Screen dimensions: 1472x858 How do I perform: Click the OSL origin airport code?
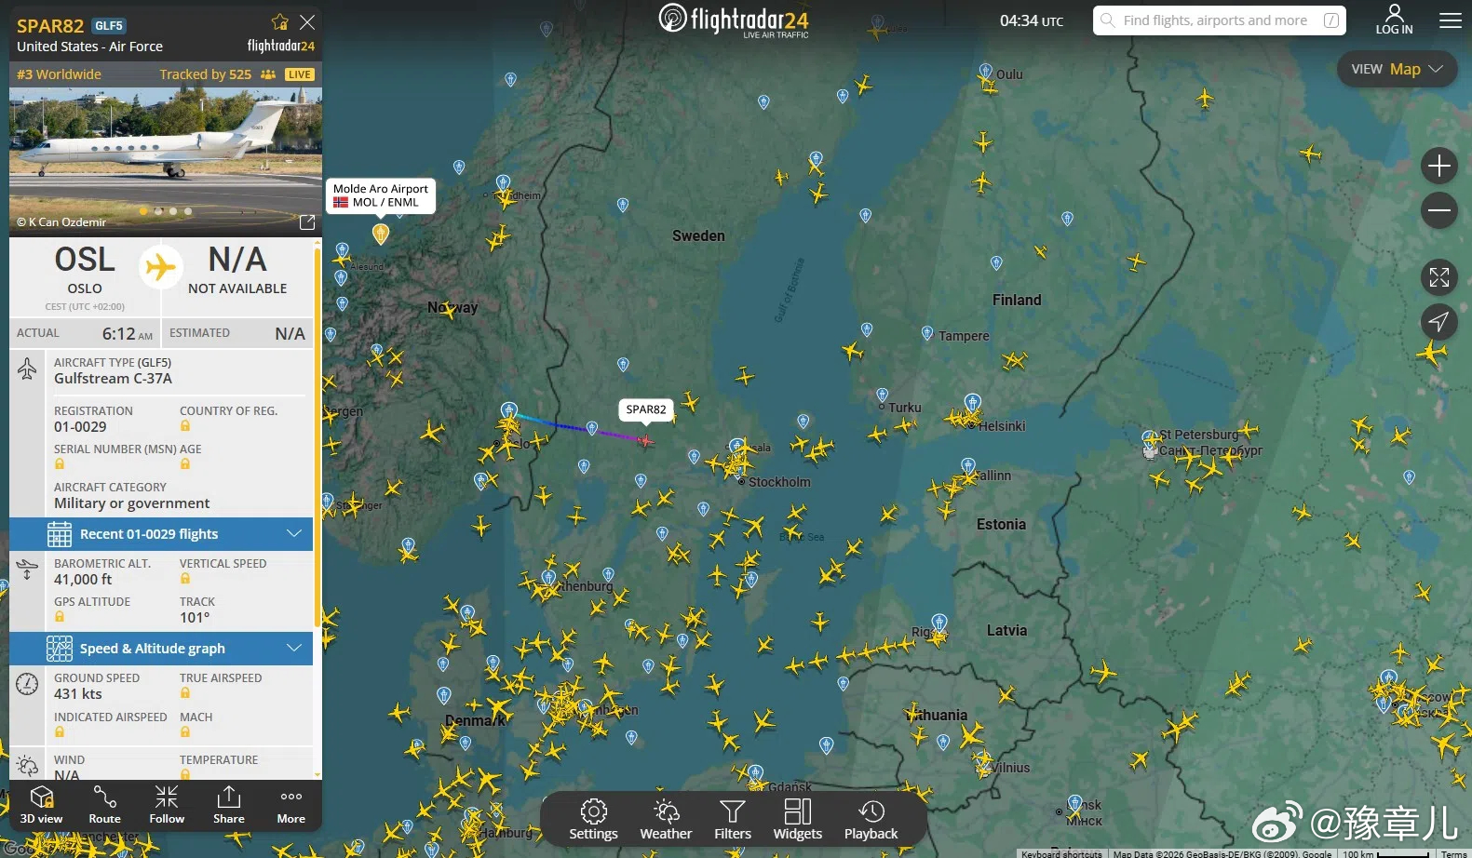tap(85, 260)
